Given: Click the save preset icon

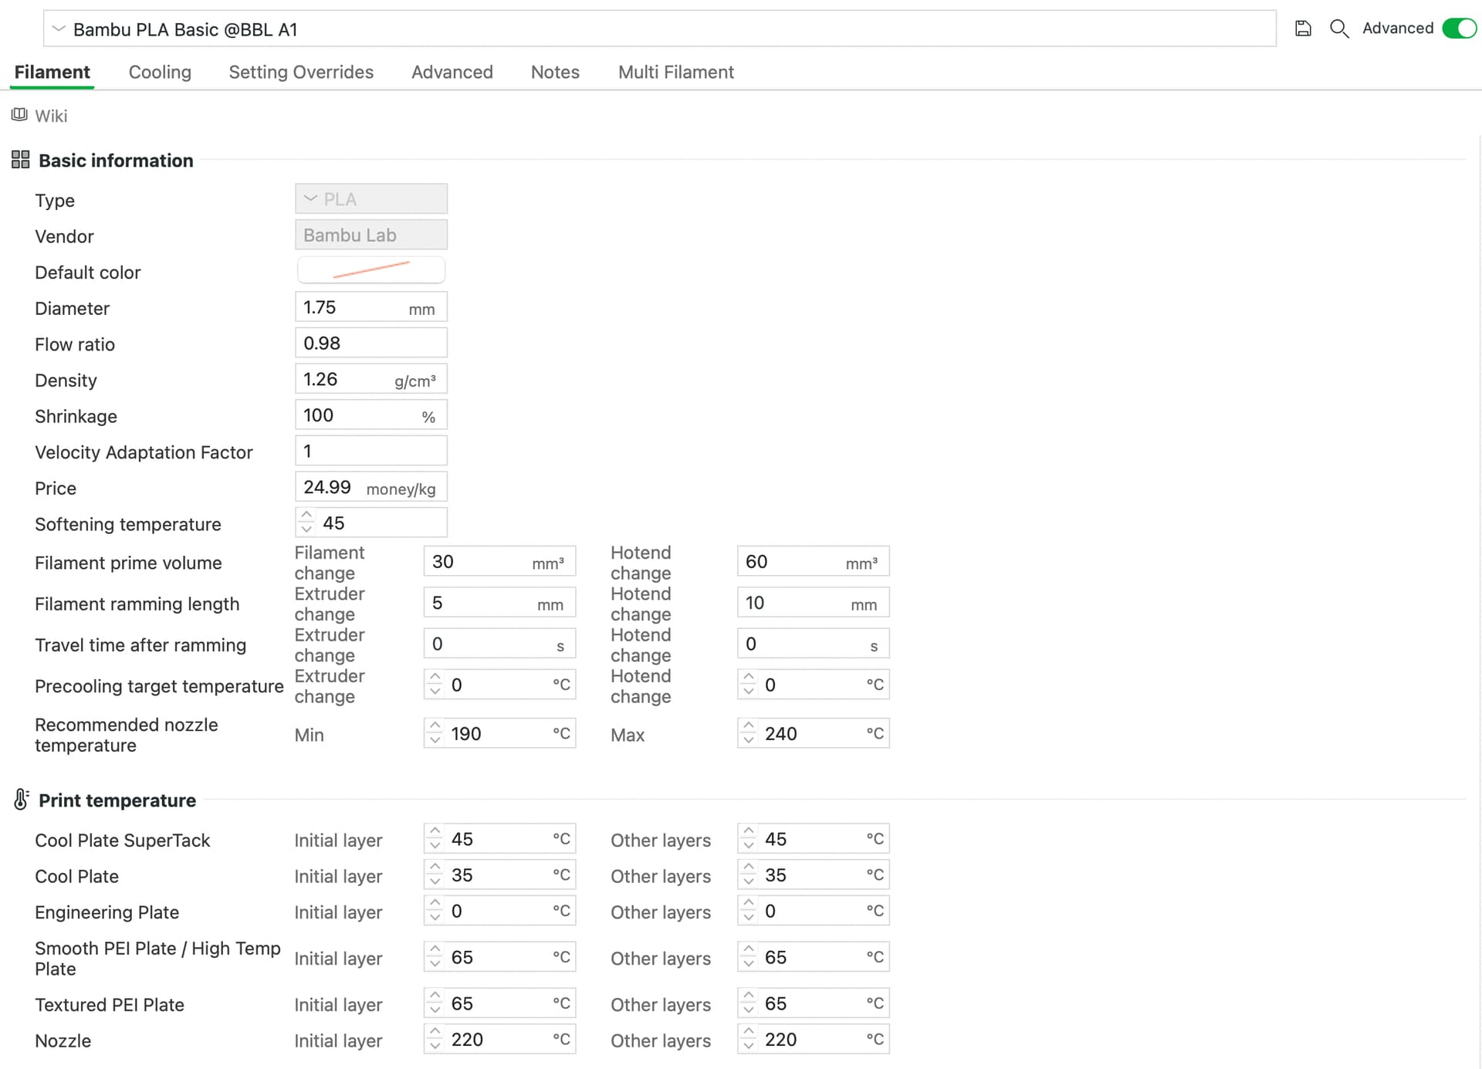Looking at the screenshot, I should (1303, 29).
